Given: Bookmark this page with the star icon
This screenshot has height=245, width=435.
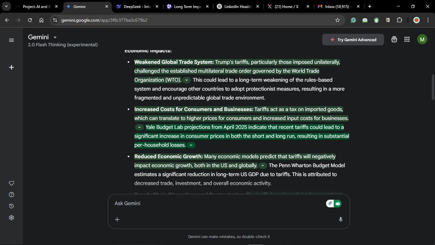Looking at the screenshot, I should (x=337, y=20).
